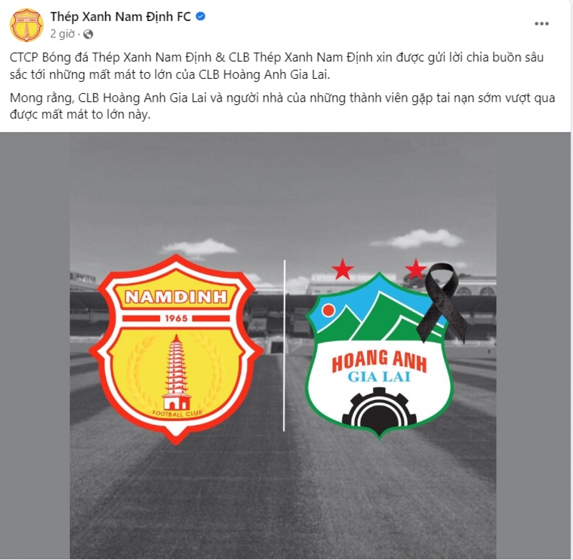Click the black gear in HAGL logo
573x560 pixels.
point(380,407)
